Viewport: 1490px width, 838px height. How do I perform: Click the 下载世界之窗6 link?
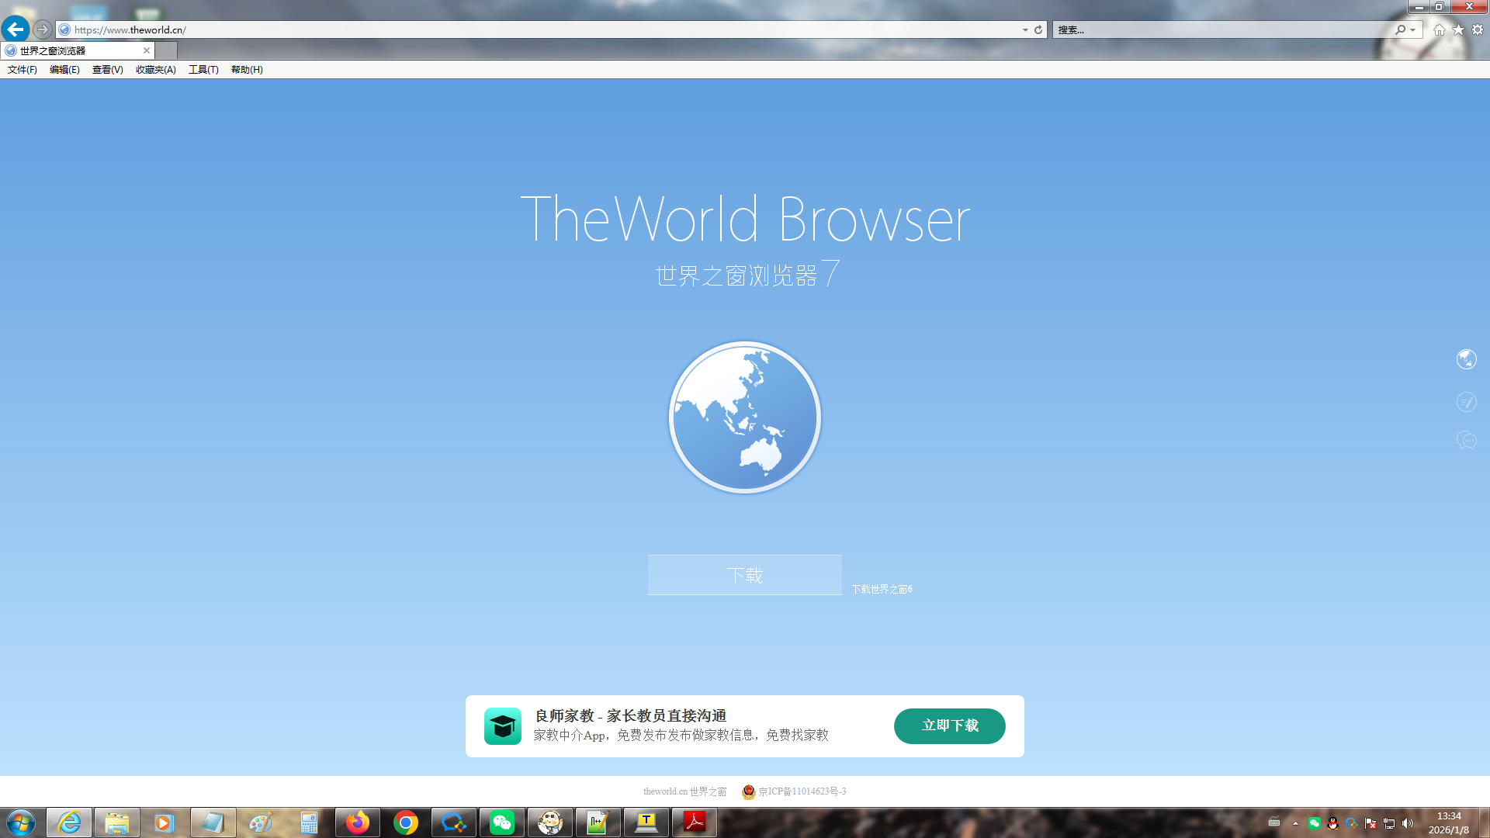coord(882,590)
